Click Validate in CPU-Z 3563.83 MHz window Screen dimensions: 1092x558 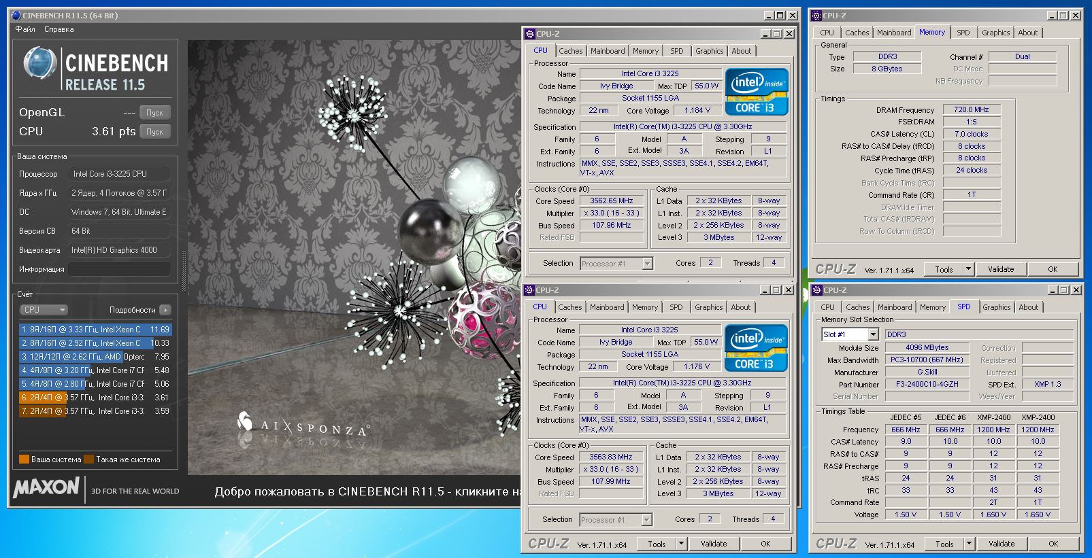click(714, 544)
